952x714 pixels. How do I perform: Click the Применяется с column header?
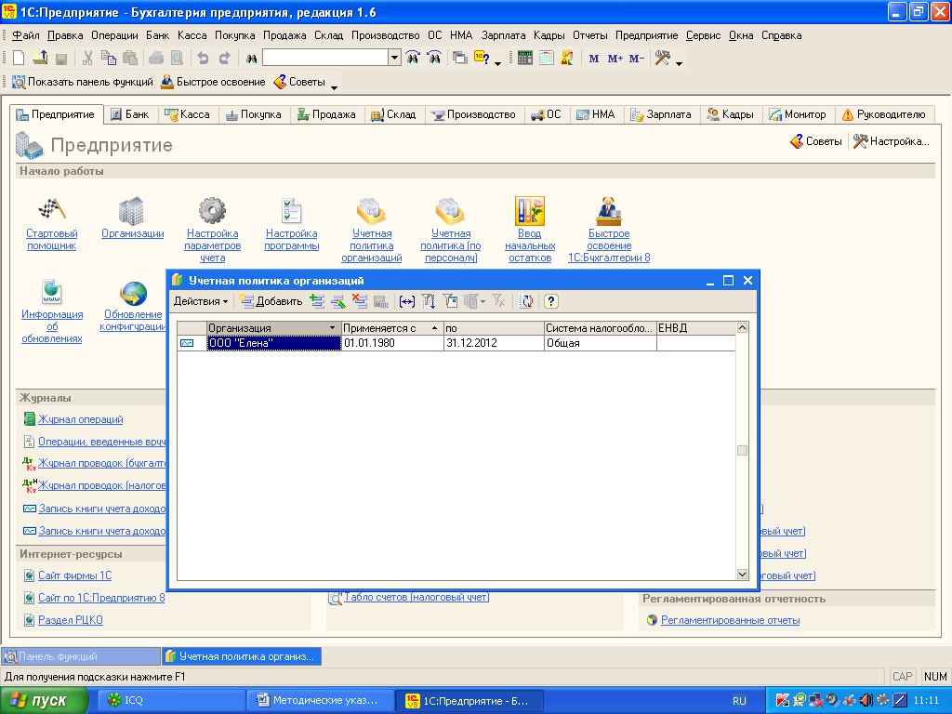tap(392, 328)
